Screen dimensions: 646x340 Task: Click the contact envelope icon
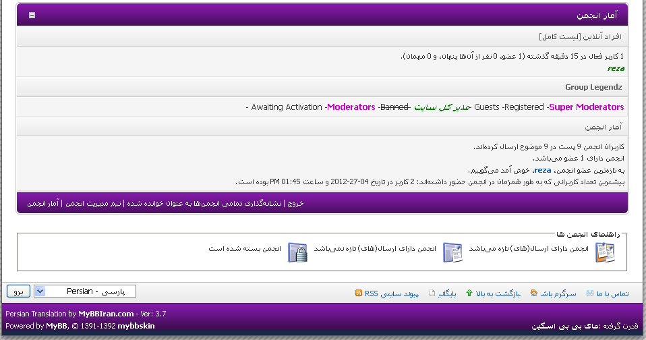pyautogui.click(x=590, y=293)
